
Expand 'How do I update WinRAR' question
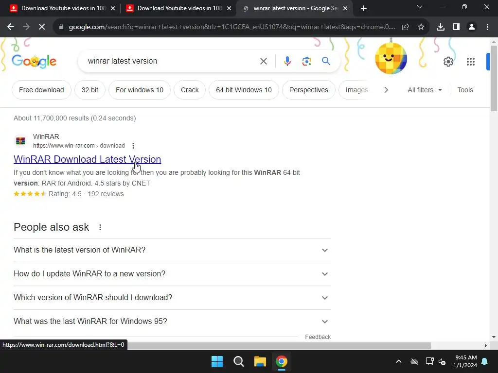(172, 274)
